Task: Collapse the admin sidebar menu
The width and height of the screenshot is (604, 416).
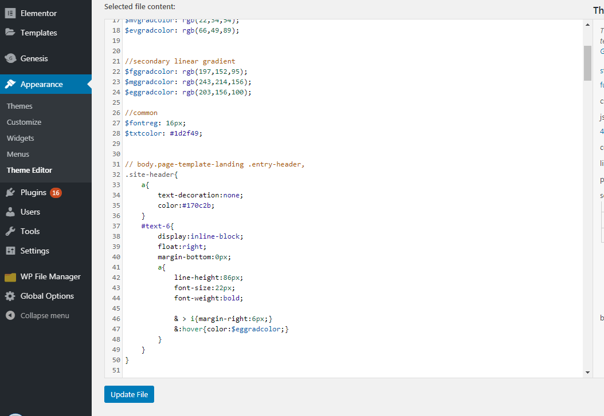Action: point(45,316)
